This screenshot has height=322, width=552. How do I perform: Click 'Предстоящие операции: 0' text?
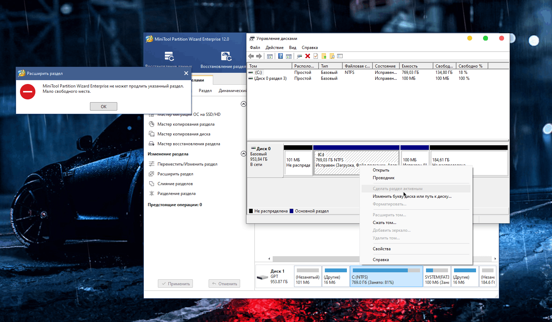tap(175, 205)
